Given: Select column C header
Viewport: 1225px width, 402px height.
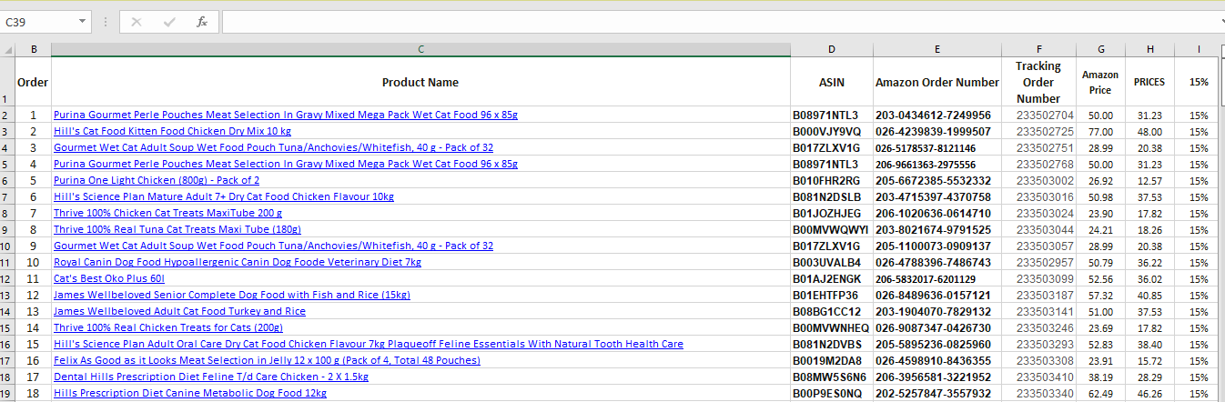Looking at the screenshot, I should point(420,49).
